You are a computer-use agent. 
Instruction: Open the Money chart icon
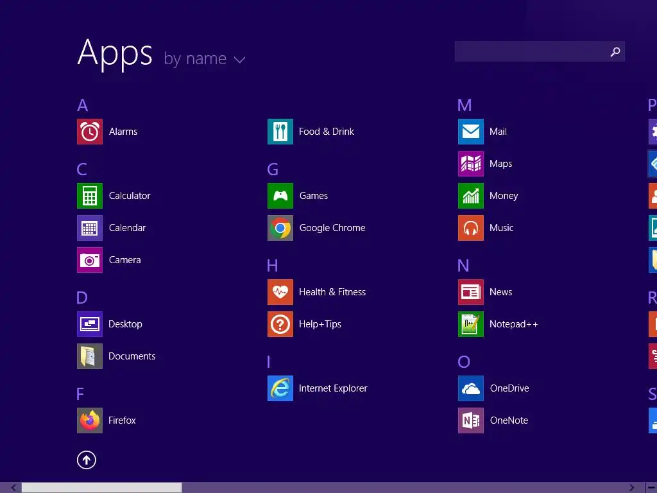(471, 196)
